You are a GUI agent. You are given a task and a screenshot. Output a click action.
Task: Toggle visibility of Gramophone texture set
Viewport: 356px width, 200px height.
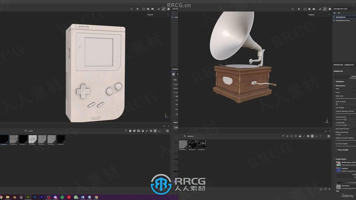point(334,17)
